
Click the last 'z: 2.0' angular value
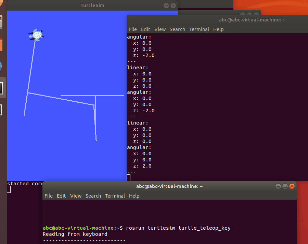[142, 166]
